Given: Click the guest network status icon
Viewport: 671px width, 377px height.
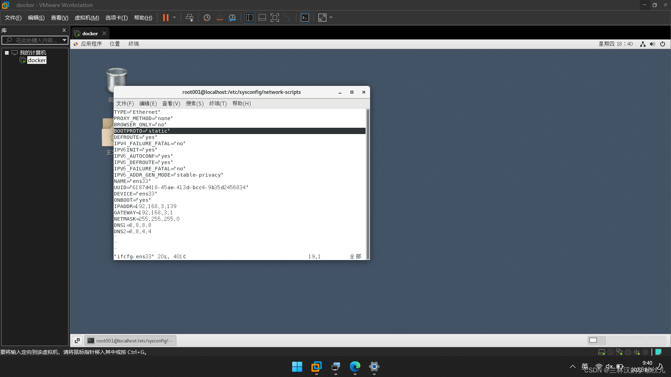Looking at the screenshot, I should click(x=643, y=44).
